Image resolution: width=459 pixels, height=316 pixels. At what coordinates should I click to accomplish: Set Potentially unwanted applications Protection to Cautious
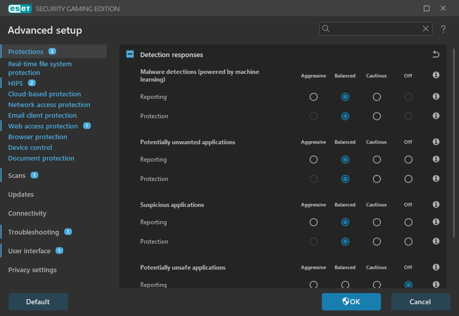(x=377, y=179)
